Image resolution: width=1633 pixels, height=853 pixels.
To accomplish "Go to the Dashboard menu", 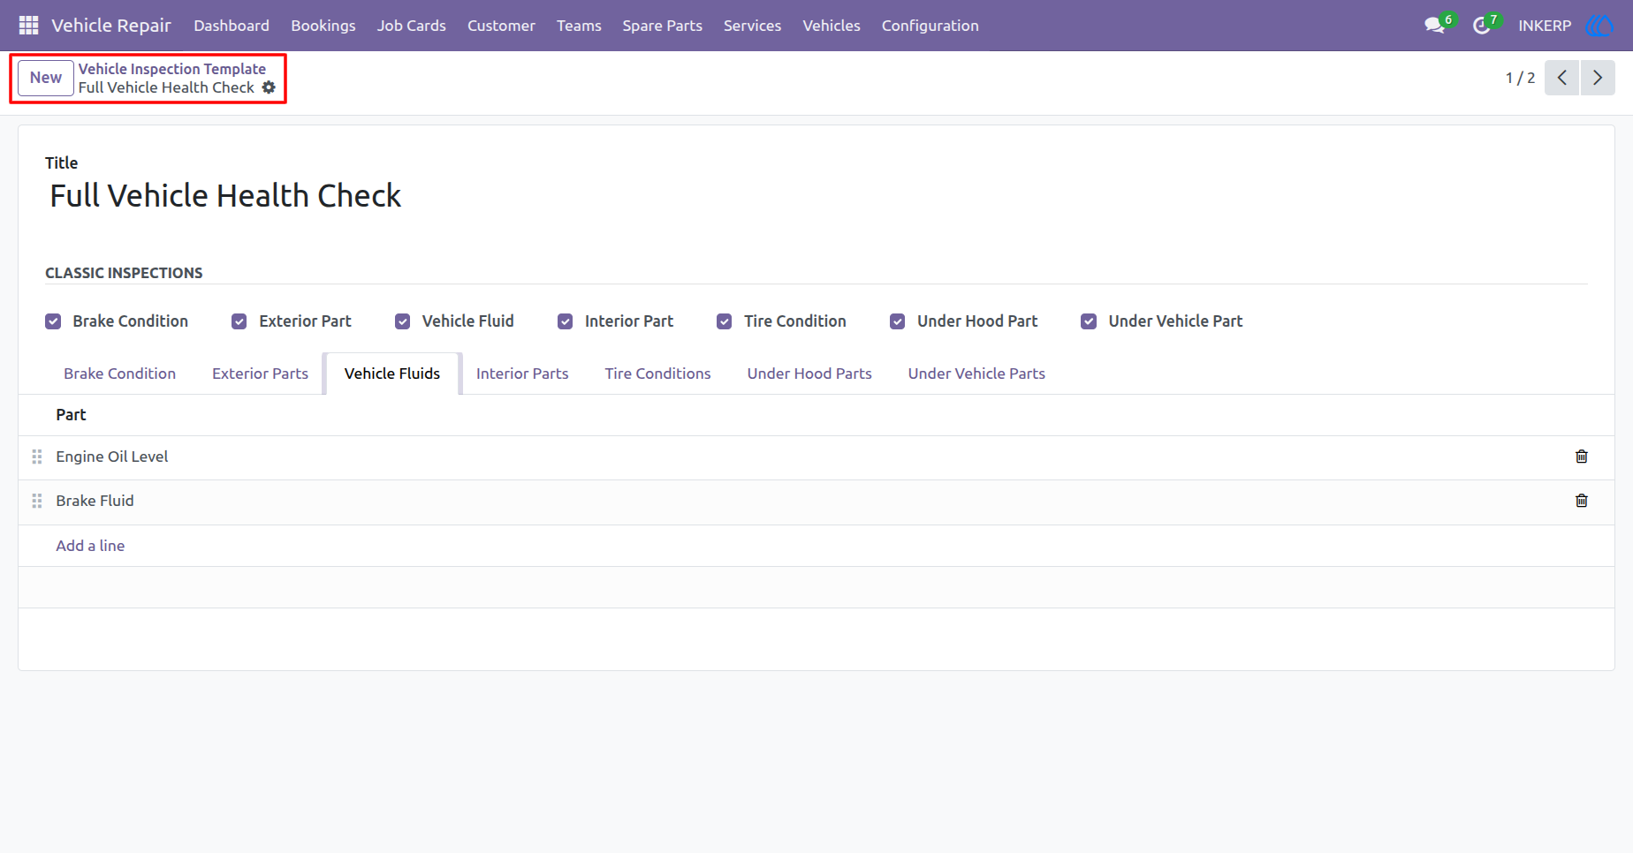I will point(232,26).
